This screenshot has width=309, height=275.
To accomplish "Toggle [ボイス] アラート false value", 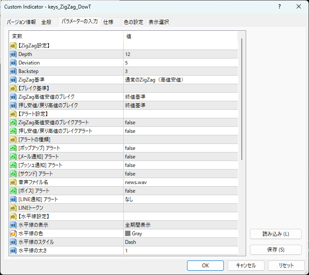I will pos(181,191).
